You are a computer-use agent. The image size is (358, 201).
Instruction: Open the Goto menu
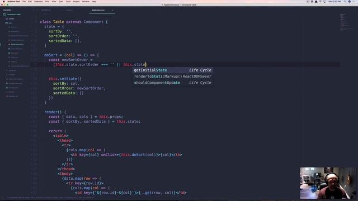point(61,1)
